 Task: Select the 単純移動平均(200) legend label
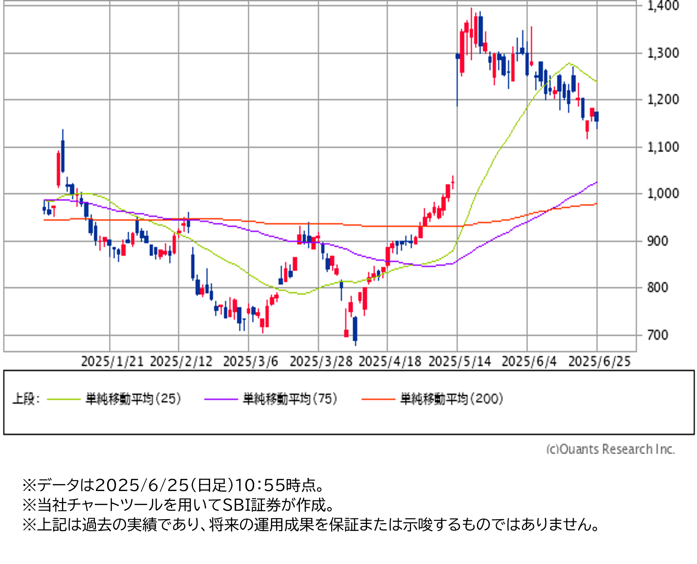click(x=452, y=399)
